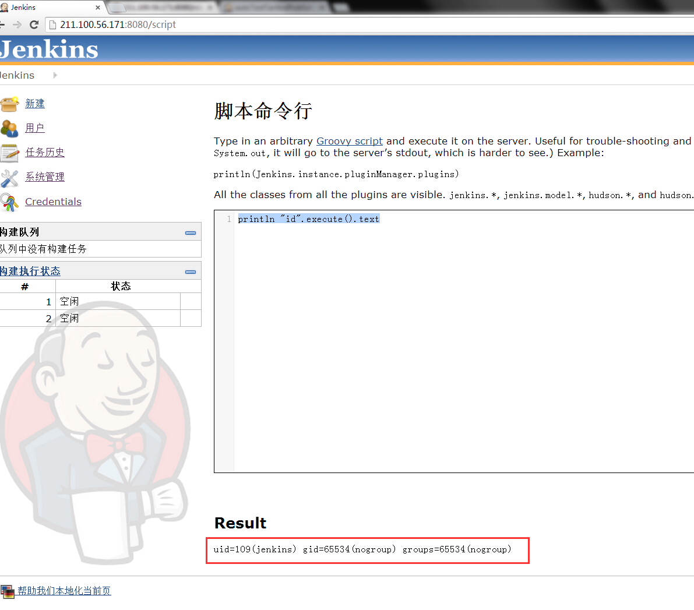Viewport: 694px width, 610px height.
Task: Click the 构建队列 panel title
Action: (19, 232)
